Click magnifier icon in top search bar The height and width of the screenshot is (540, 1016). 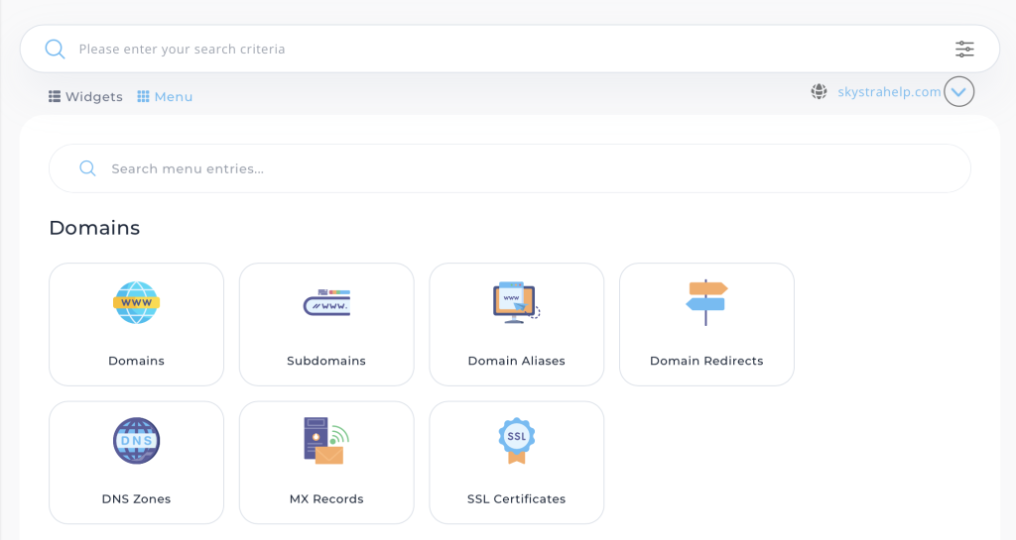56,50
